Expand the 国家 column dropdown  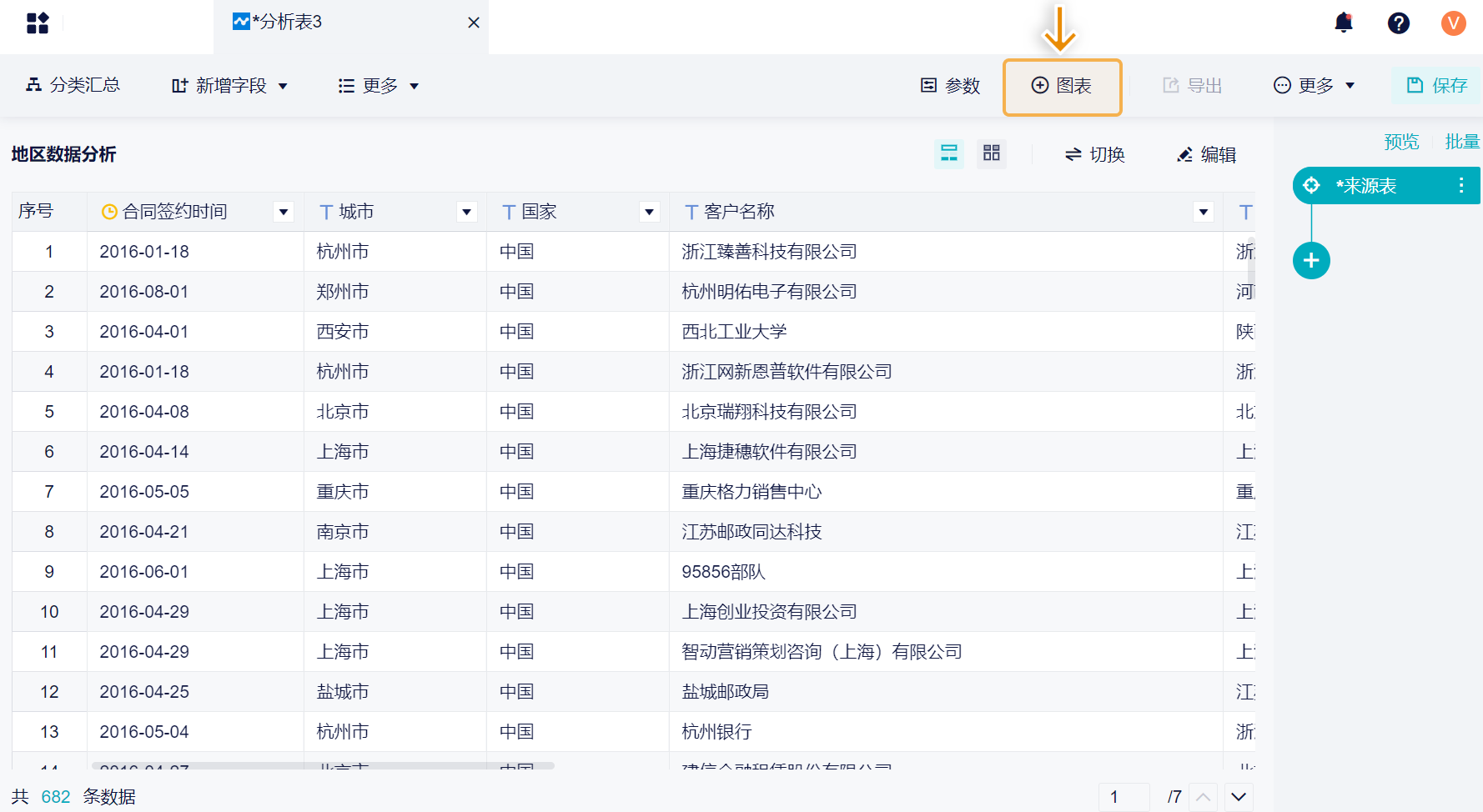coord(650,212)
